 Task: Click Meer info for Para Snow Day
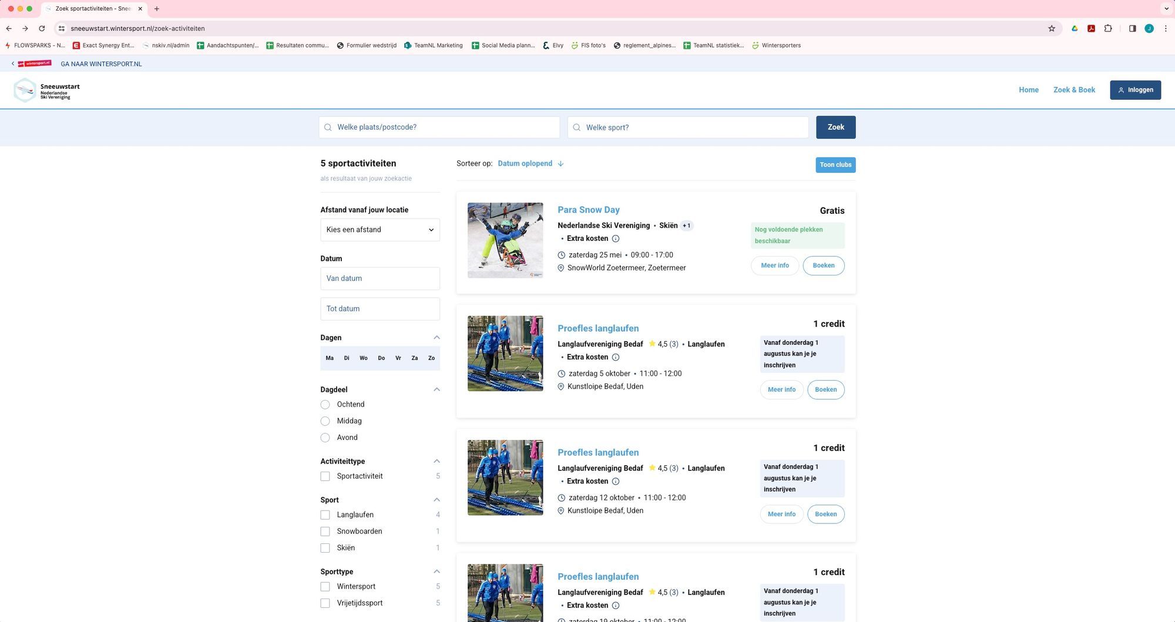pos(775,265)
